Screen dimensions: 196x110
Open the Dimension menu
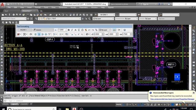pyautogui.click(x=63, y=7)
